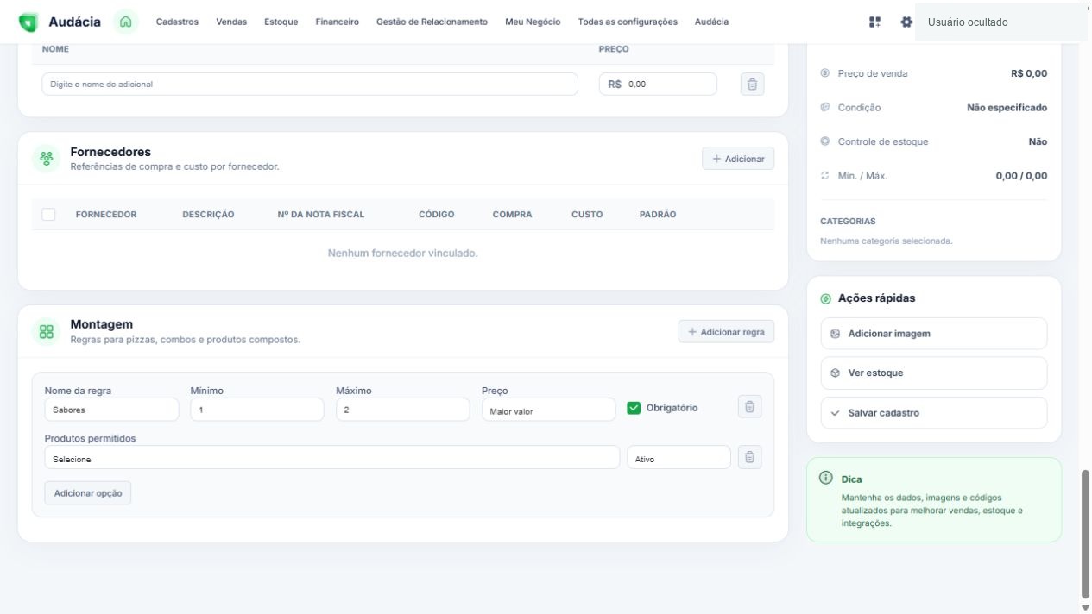Click the Fornecedores section icon
The height and width of the screenshot is (614, 1092).
[47, 159]
